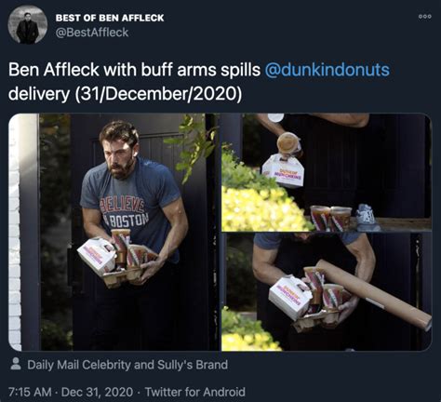This screenshot has width=441, height=402.
Task: View the bottom-right photo with cardboard tube
Action: [327, 292]
